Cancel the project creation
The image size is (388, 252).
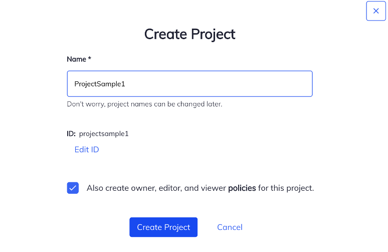(x=230, y=227)
